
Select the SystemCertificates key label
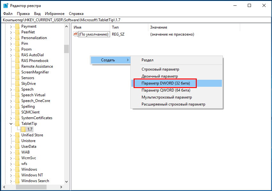click(37, 118)
